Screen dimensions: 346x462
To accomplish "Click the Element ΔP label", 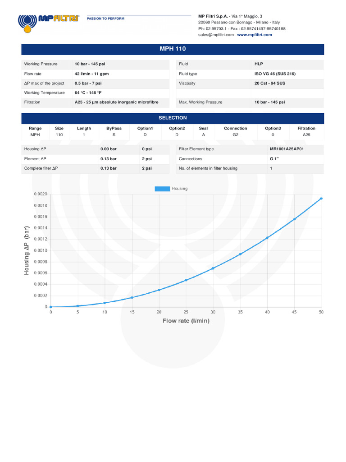I will 35,159.
